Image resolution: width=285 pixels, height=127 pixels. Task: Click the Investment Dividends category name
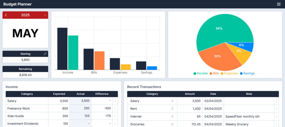(23, 124)
